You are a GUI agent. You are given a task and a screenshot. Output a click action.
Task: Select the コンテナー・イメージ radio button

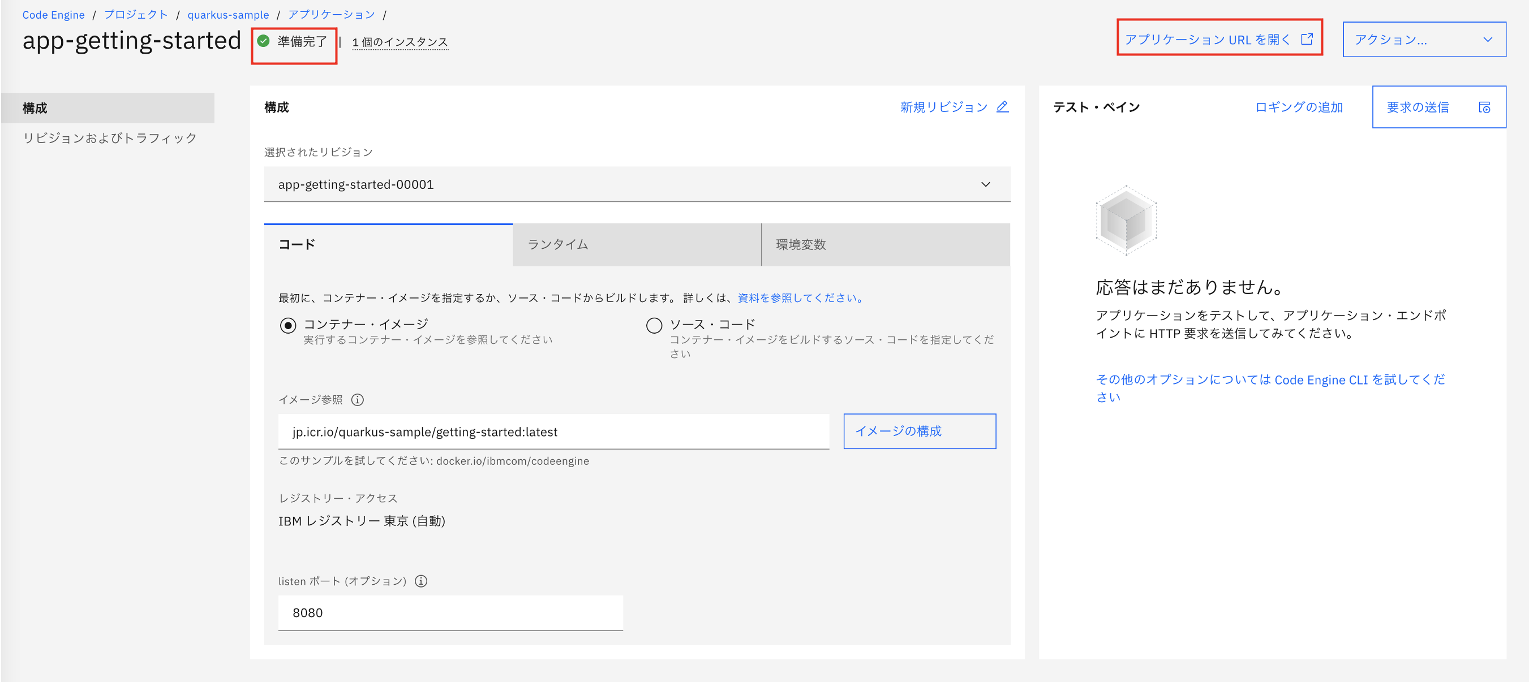288,325
